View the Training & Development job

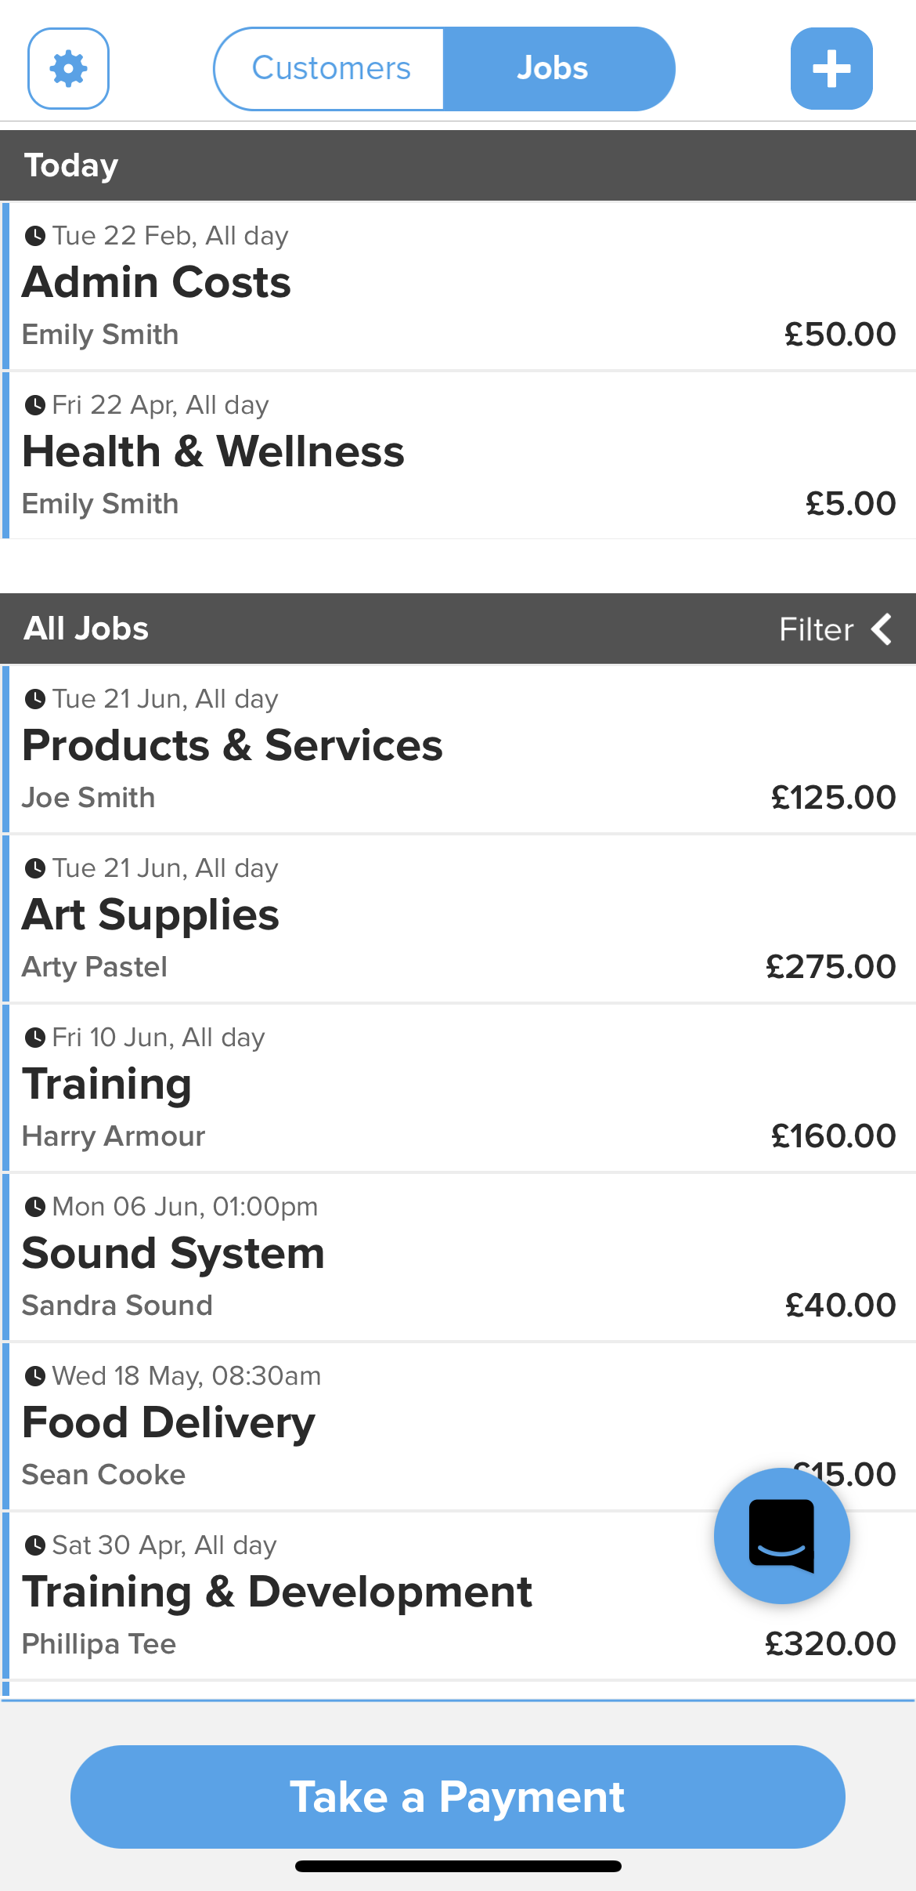[277, 1592]
